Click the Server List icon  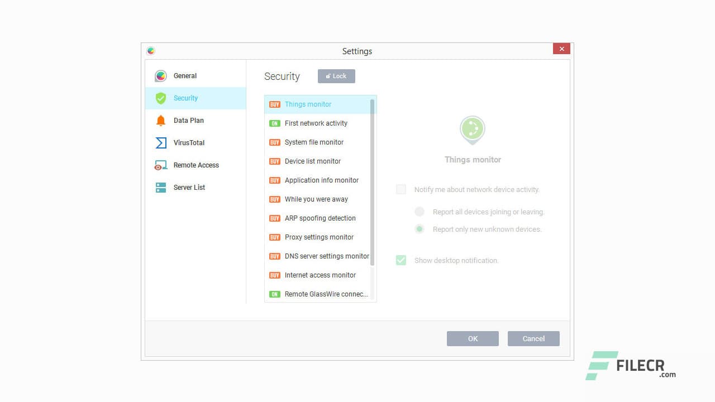click(x=160, y=187)
